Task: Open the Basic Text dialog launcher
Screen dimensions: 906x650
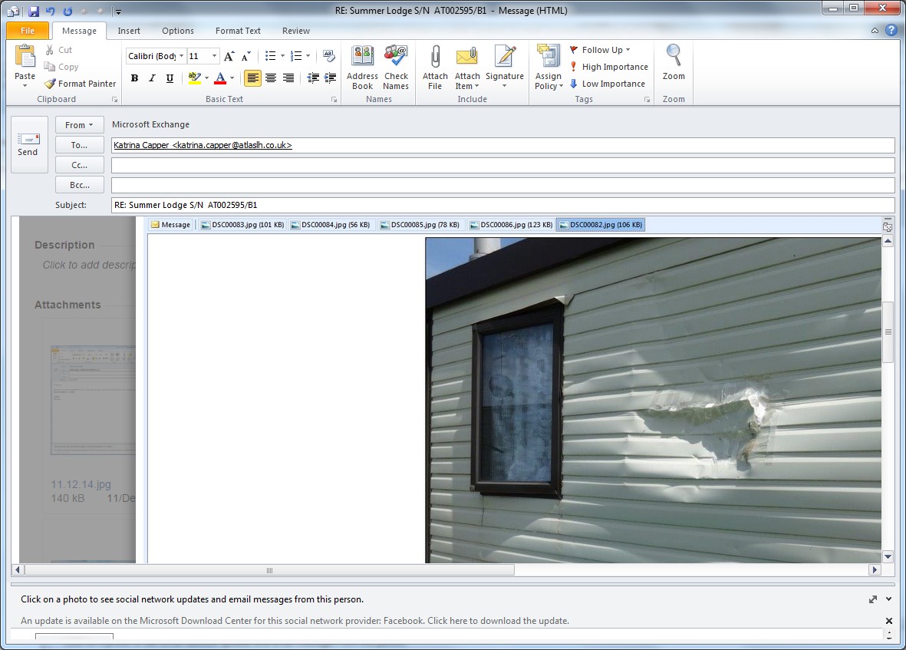Action: click(x=334, y=100)
